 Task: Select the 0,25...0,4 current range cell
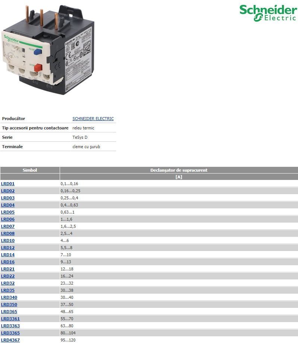(179, 198)
